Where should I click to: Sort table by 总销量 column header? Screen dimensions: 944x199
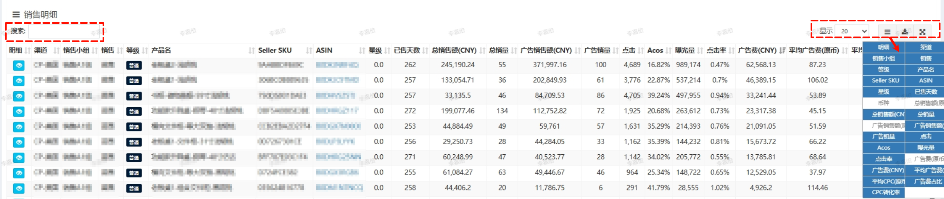pyautogui.click(x=499, y=51)
